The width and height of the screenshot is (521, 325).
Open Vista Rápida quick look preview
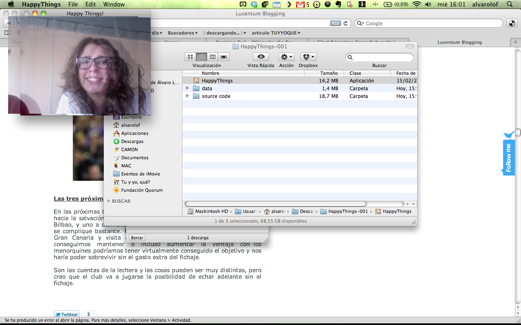coord(261,57)
